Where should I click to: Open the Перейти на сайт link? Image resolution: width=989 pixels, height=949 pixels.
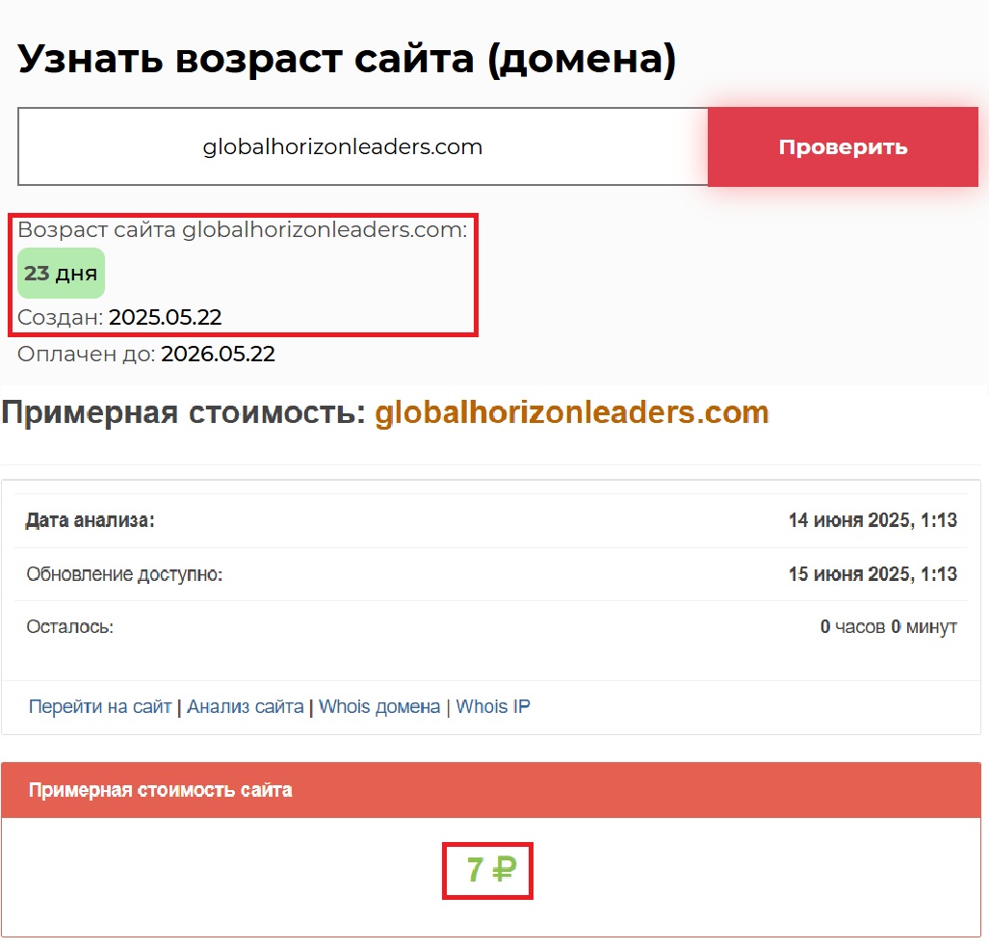pyautogui.click(x=100, y=706)
